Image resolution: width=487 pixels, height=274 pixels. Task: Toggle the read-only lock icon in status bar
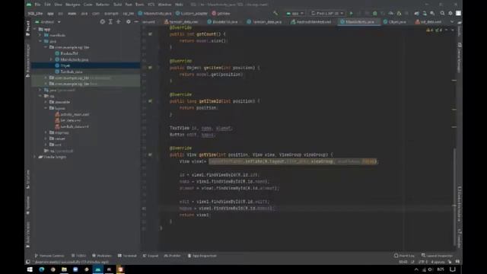tap(450, 262)
